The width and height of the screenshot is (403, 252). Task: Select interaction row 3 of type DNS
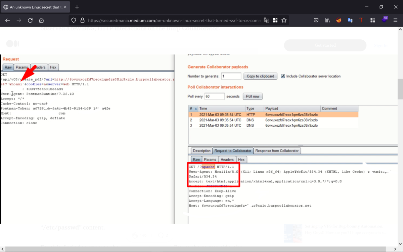click(x=273, y=125)
